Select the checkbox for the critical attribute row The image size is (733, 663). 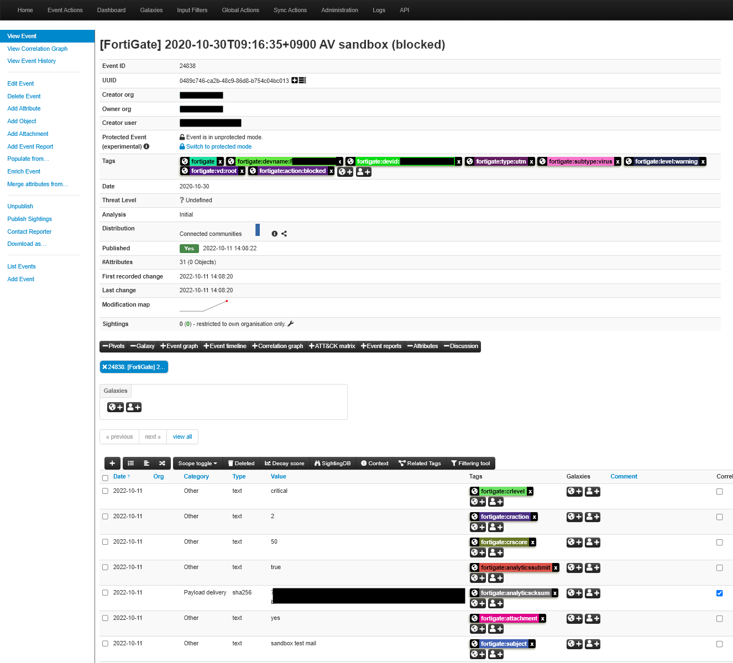(105, 491)
